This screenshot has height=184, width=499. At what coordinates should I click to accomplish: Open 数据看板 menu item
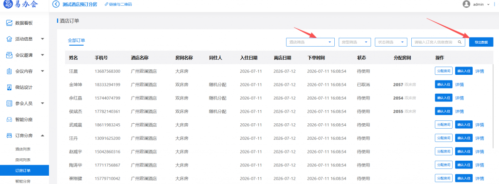24,23
